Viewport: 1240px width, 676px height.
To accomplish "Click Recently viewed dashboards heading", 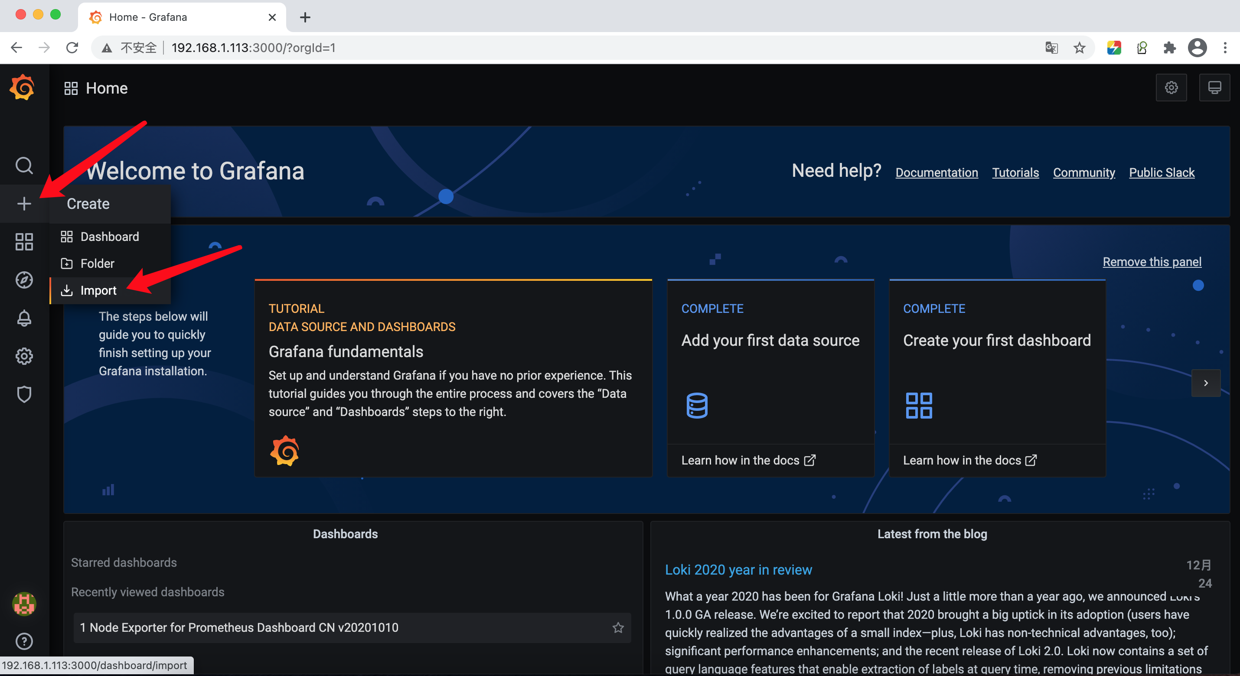I will (147, 592).
